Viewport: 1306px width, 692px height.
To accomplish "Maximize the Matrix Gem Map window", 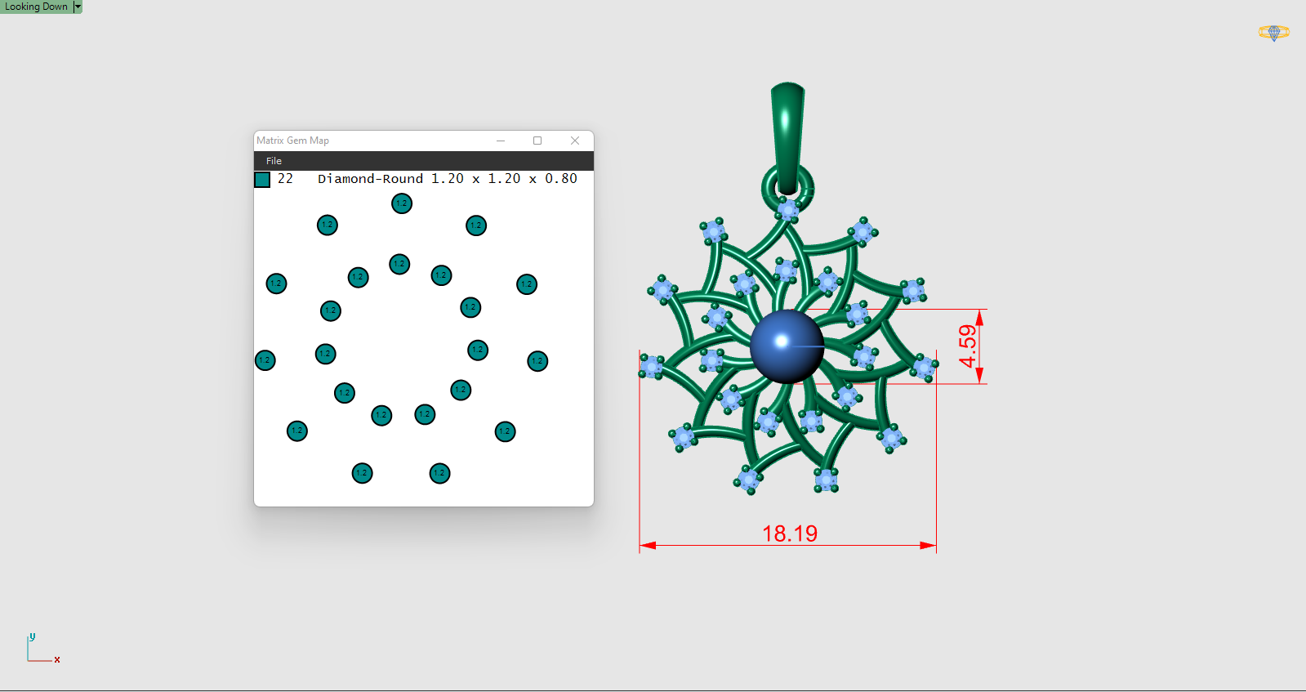I will coord(537,141).
